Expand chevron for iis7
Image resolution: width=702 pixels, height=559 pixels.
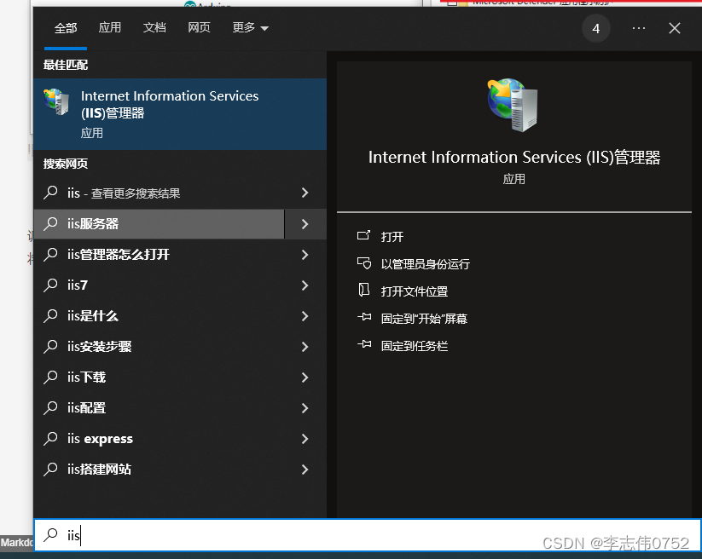(305, 285)
